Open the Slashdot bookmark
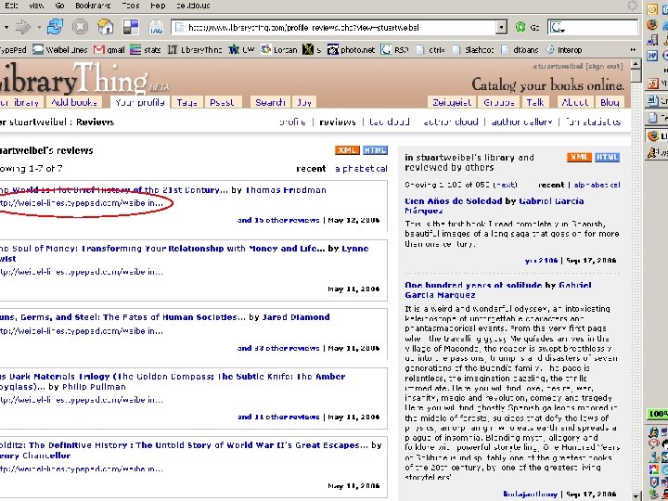The width and height of the screenshot is (668, 501). [473, 50]
